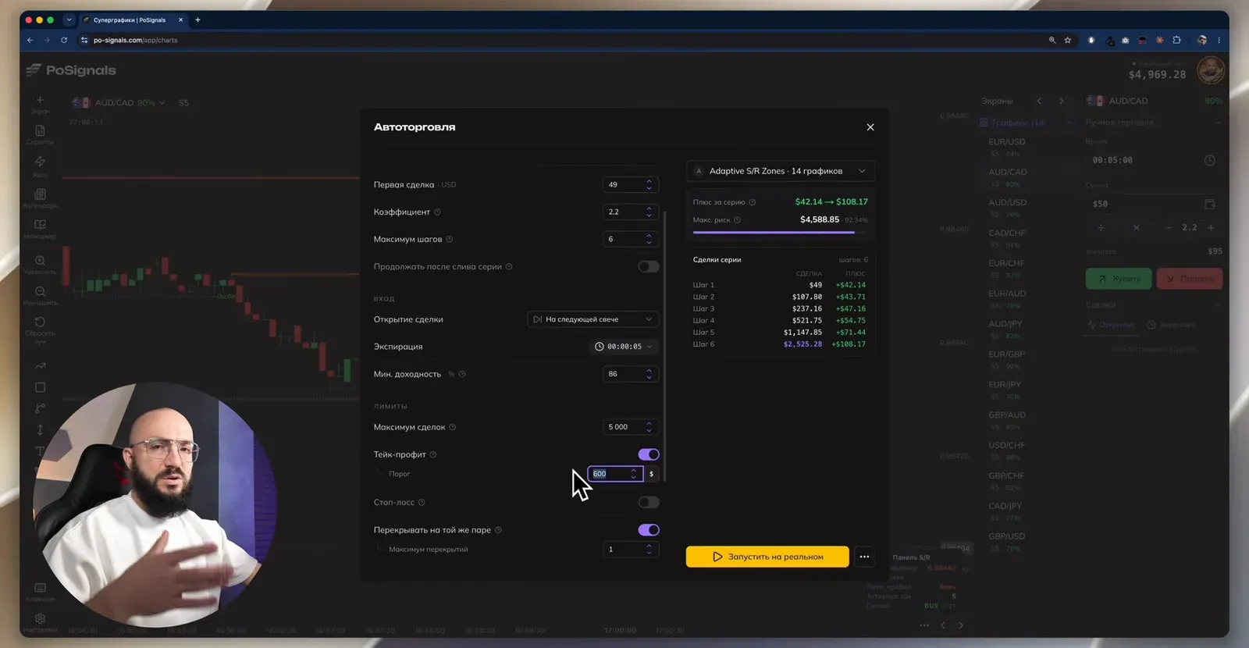
Task: Click the Макс. риск progress bar
Action: pyautogui.click(x=780, y=232)
